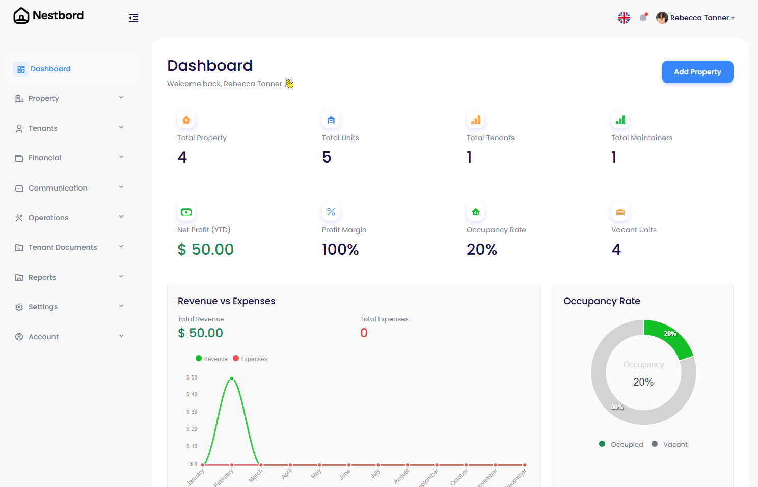This screenshot has width=758, height=487.
Task: Select the Dashboard grid icon in sidebar
Action: 21,69
